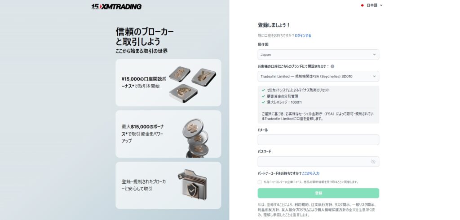The image size is (460, 220).
Task: Click the shield folder security icon
Action: coord(192,184)
